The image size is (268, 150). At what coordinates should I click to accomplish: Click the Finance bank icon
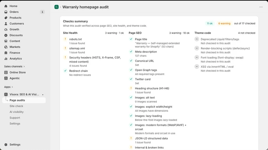[x=6, y=53]
